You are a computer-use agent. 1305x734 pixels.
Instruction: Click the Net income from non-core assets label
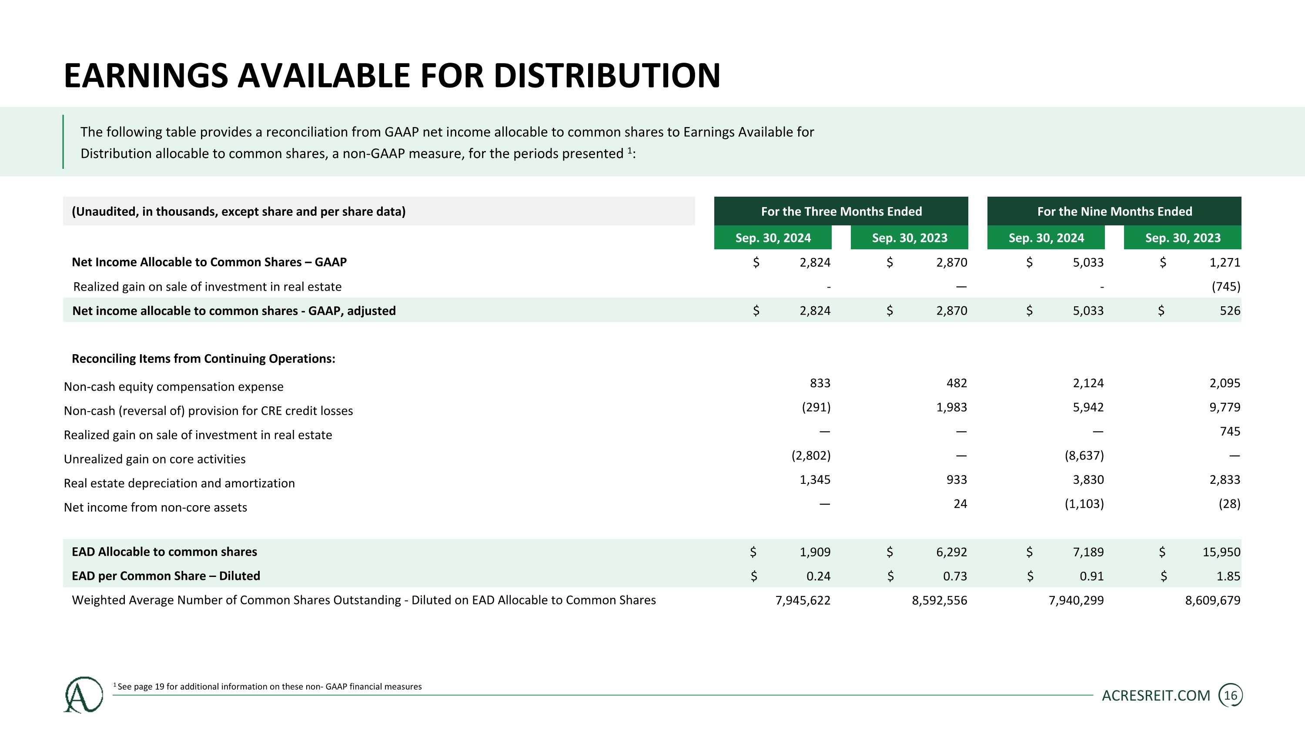click(155, 507)
